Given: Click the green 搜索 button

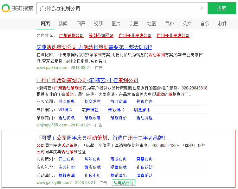Looking at the screenshot, I should pos(222,8).
